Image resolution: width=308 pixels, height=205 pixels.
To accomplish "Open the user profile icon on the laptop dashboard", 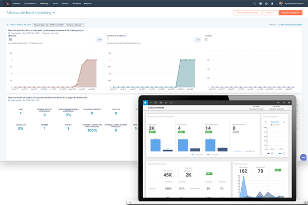I will 290,102.
